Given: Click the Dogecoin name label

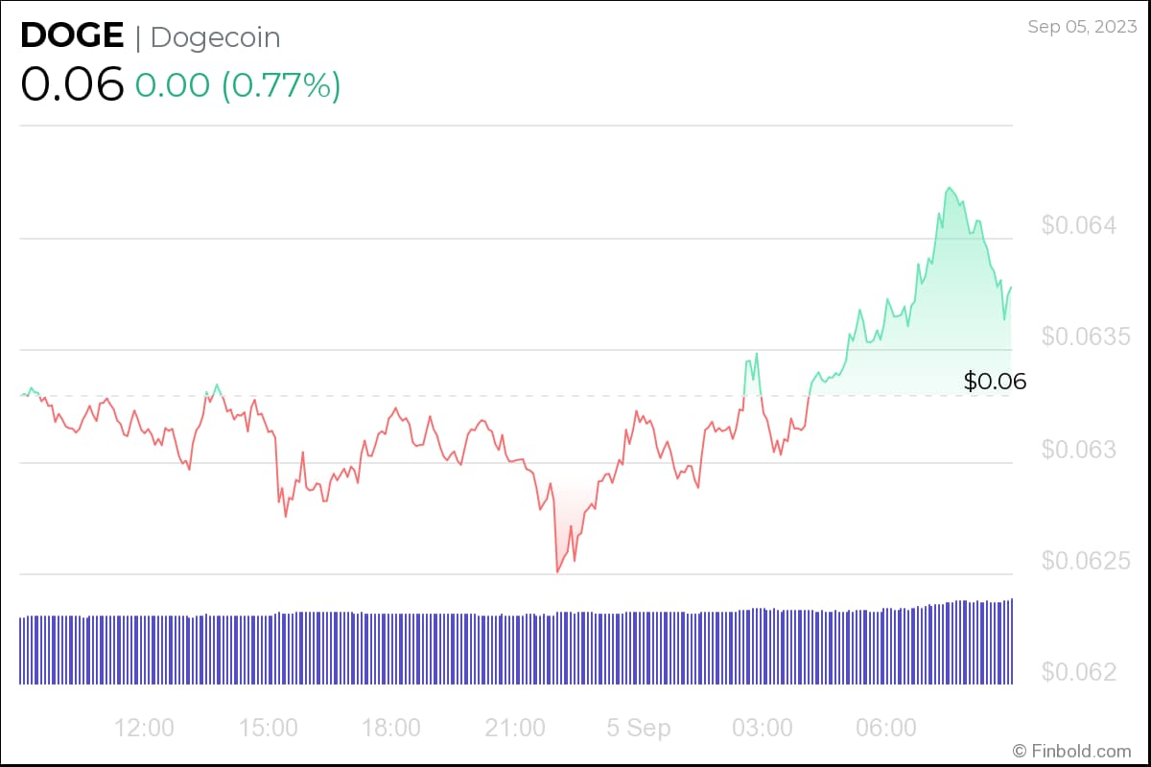Looking at the screenshot, I should pos(216,37).
